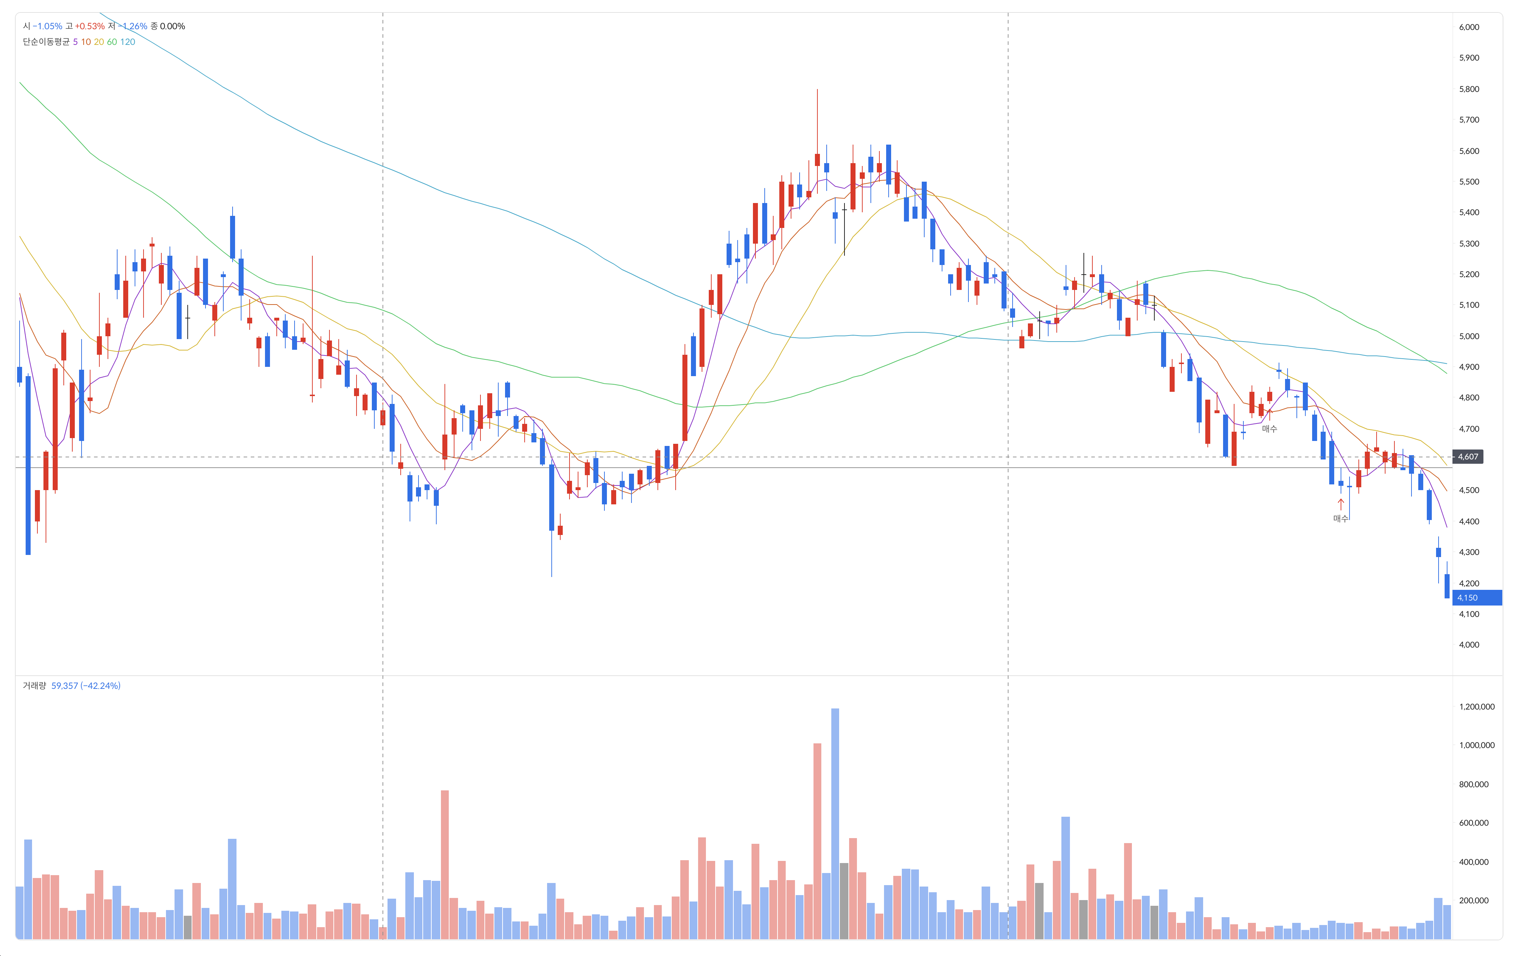Click the 60-day moving average label
1513x956 pixels.
point(112,42)
